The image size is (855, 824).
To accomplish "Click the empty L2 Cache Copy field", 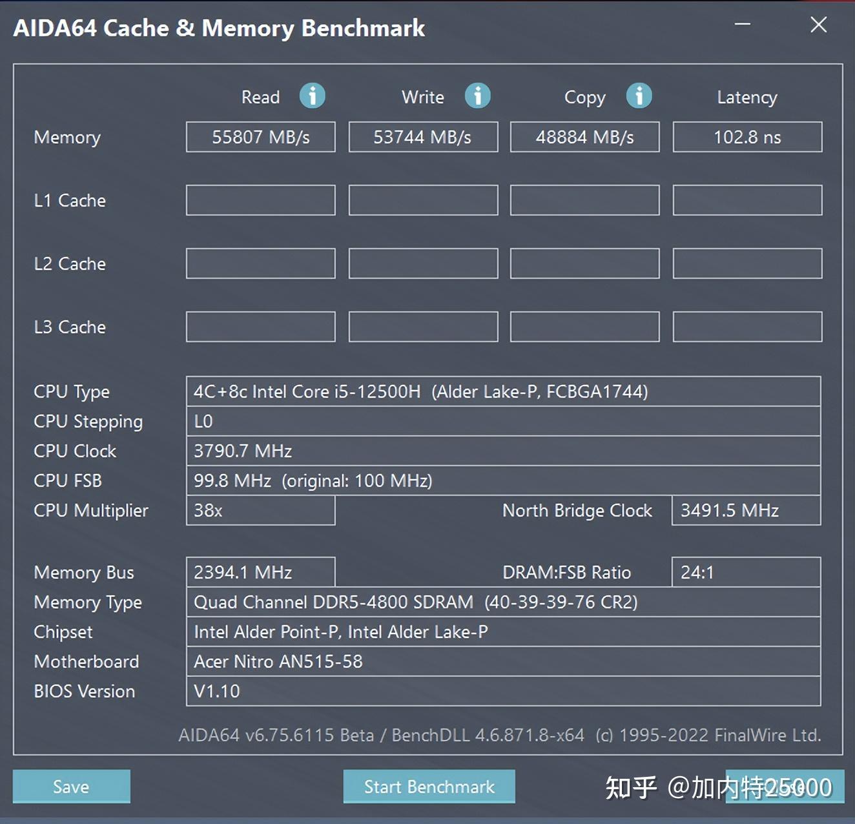I will click(x=585, y=263).
